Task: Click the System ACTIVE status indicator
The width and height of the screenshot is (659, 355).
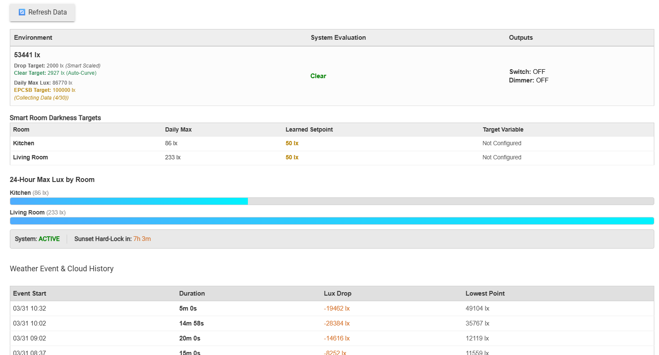Action: pos(49,239)
